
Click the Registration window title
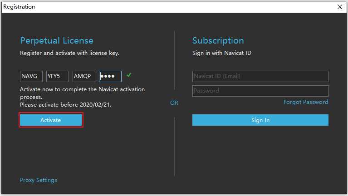tap(19, 7)
